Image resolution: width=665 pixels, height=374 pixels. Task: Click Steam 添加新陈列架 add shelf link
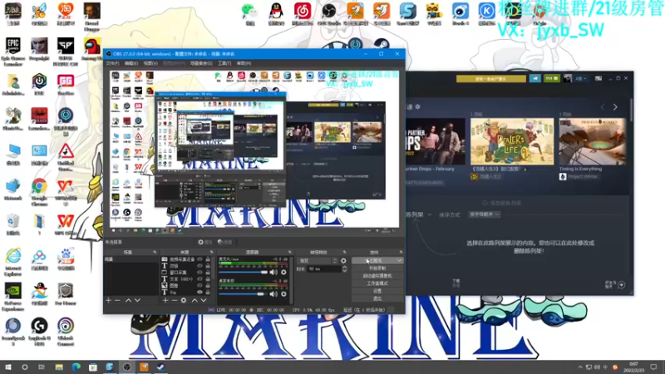502,203
